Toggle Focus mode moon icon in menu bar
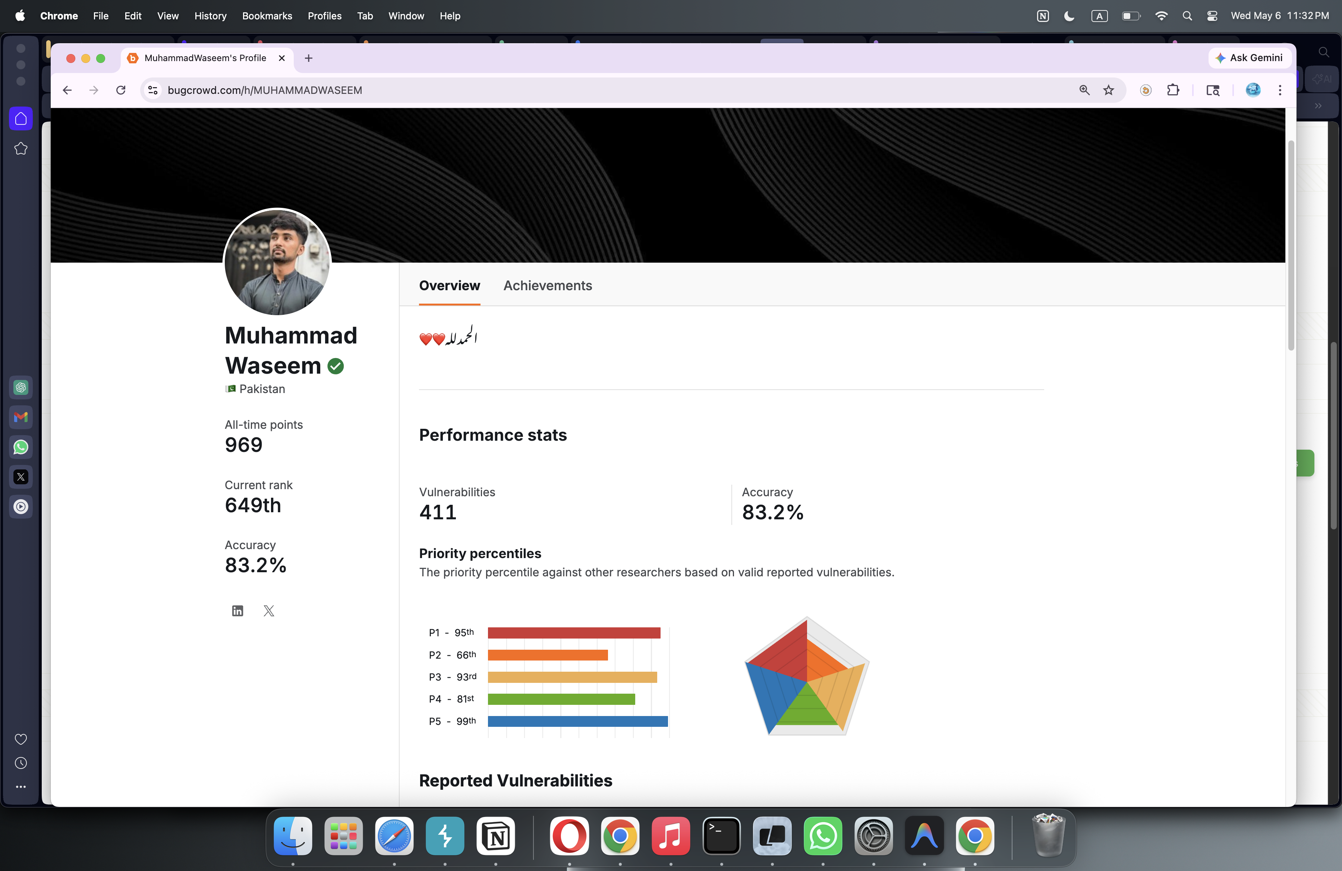The height and width of the screenshot is (871, 1342). tap(1069, 16)
